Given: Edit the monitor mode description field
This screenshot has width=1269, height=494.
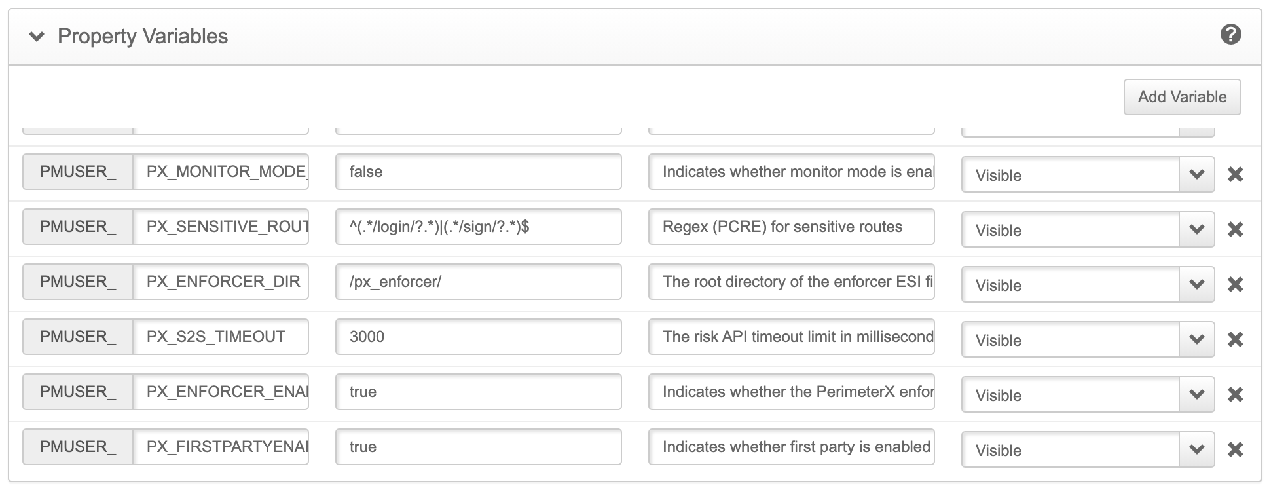Looking at the screenshot, I should tap(791, 172).
